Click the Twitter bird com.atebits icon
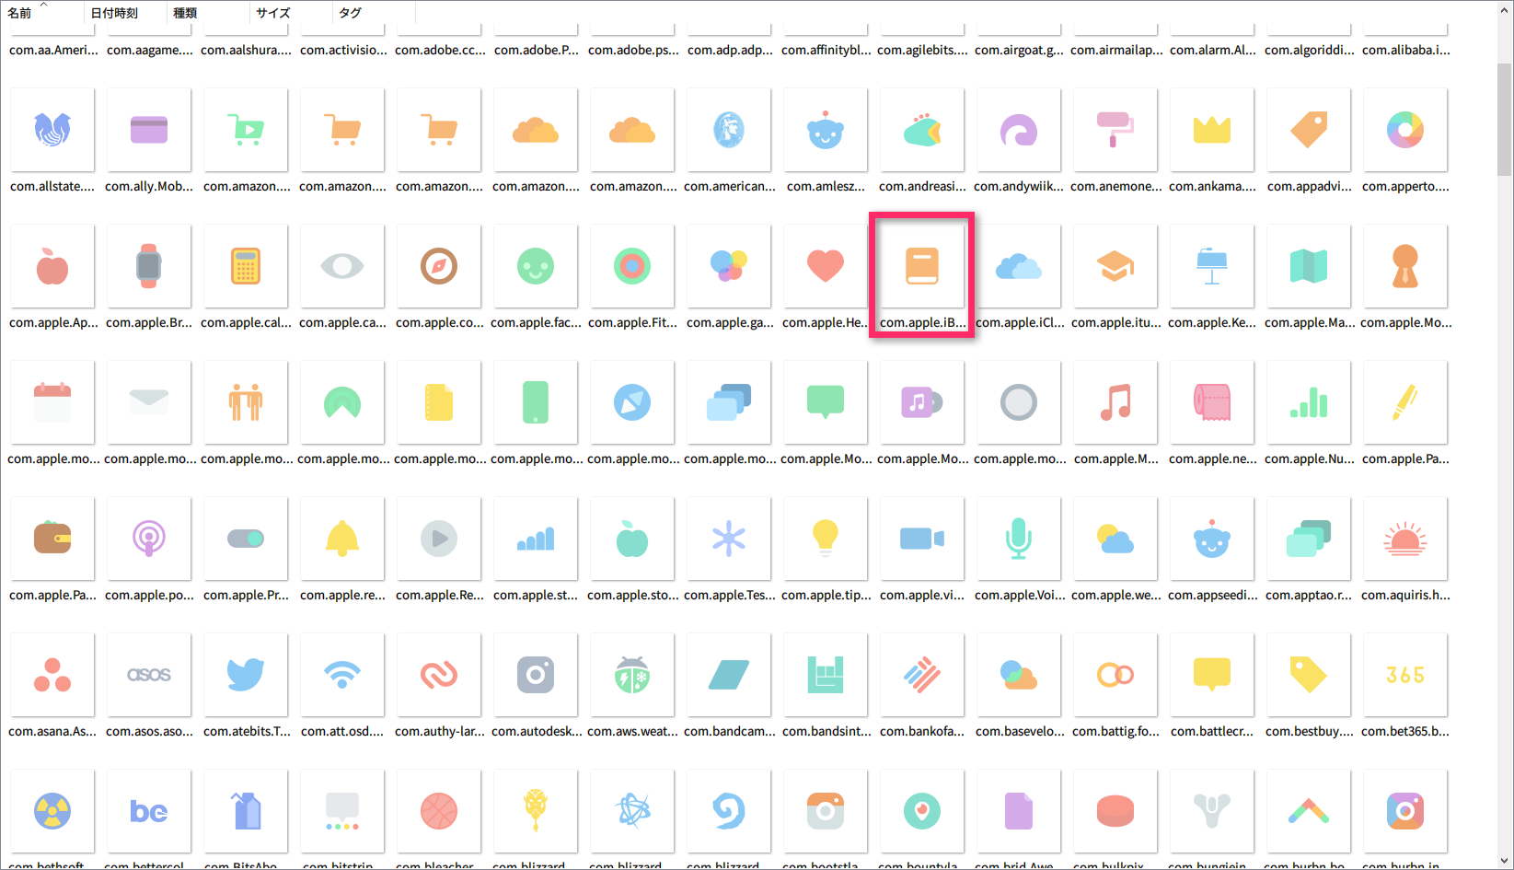 [x=246, y=675]
